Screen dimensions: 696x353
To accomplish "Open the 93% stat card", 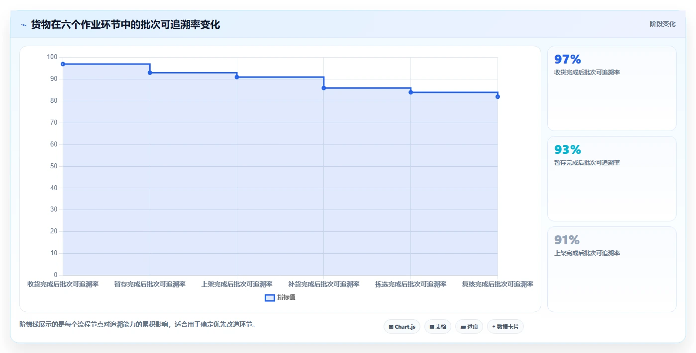I will pos(612,179).
